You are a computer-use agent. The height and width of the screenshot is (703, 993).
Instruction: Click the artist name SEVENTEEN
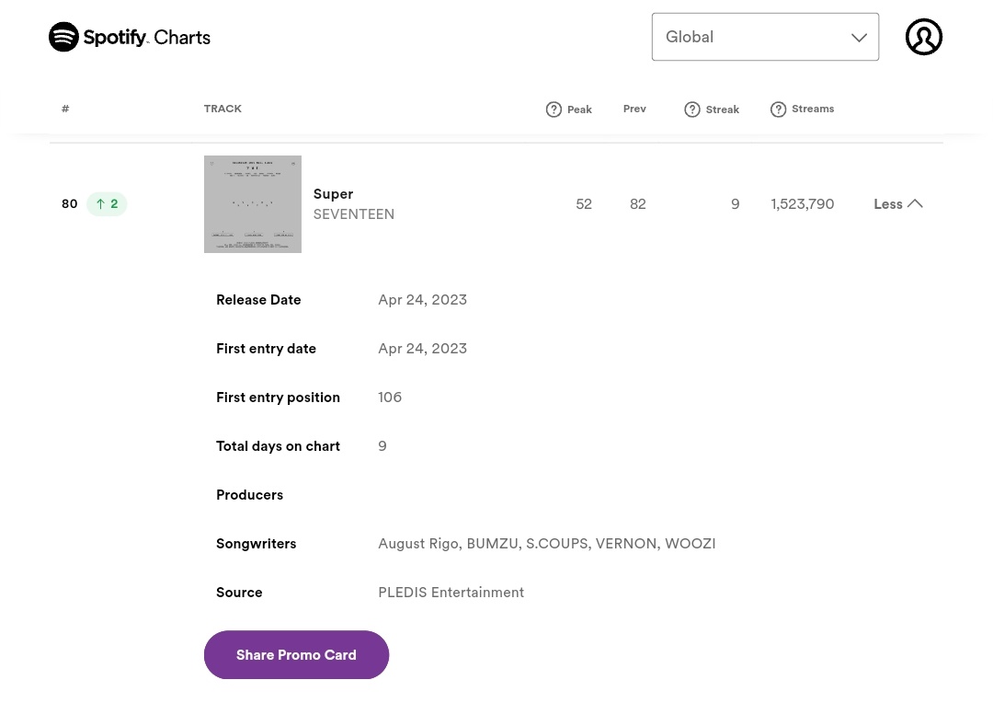tap(353, 214)
